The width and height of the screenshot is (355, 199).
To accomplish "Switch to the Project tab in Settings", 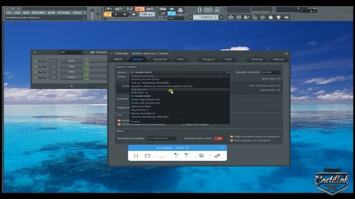I will 209,59.
